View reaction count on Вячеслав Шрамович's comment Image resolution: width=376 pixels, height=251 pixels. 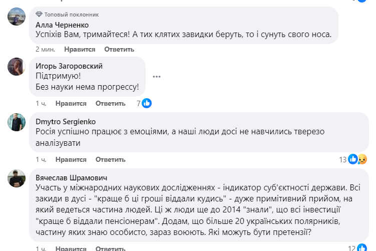pos(358,247)
